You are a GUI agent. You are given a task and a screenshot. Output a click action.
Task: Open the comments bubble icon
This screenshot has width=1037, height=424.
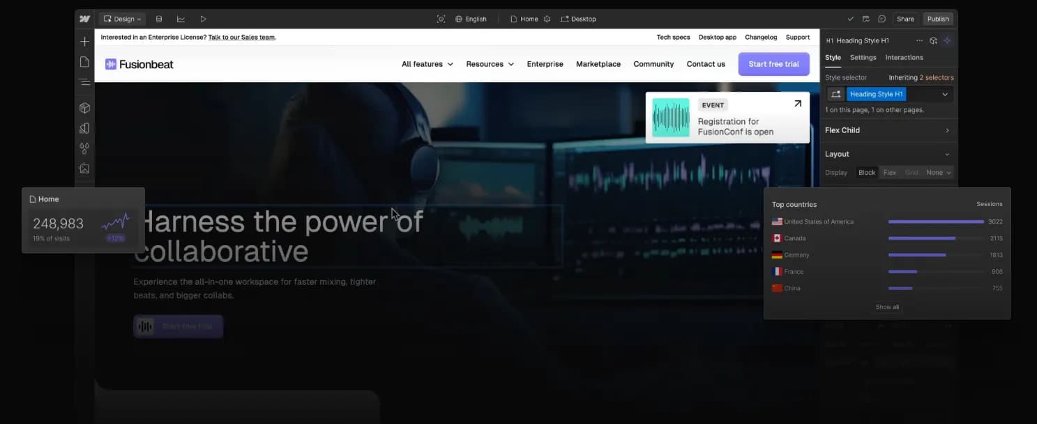(882, 19)
